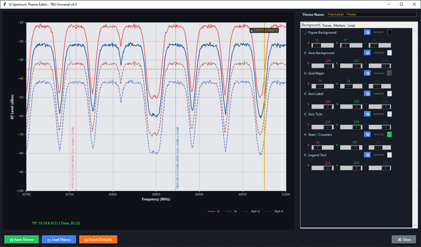This screenshot has height=247, width=421.
Task: Open color picker for Axis Ticks
Action: 367,114
